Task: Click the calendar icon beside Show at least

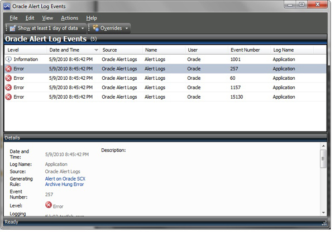Action: point(13,28)
